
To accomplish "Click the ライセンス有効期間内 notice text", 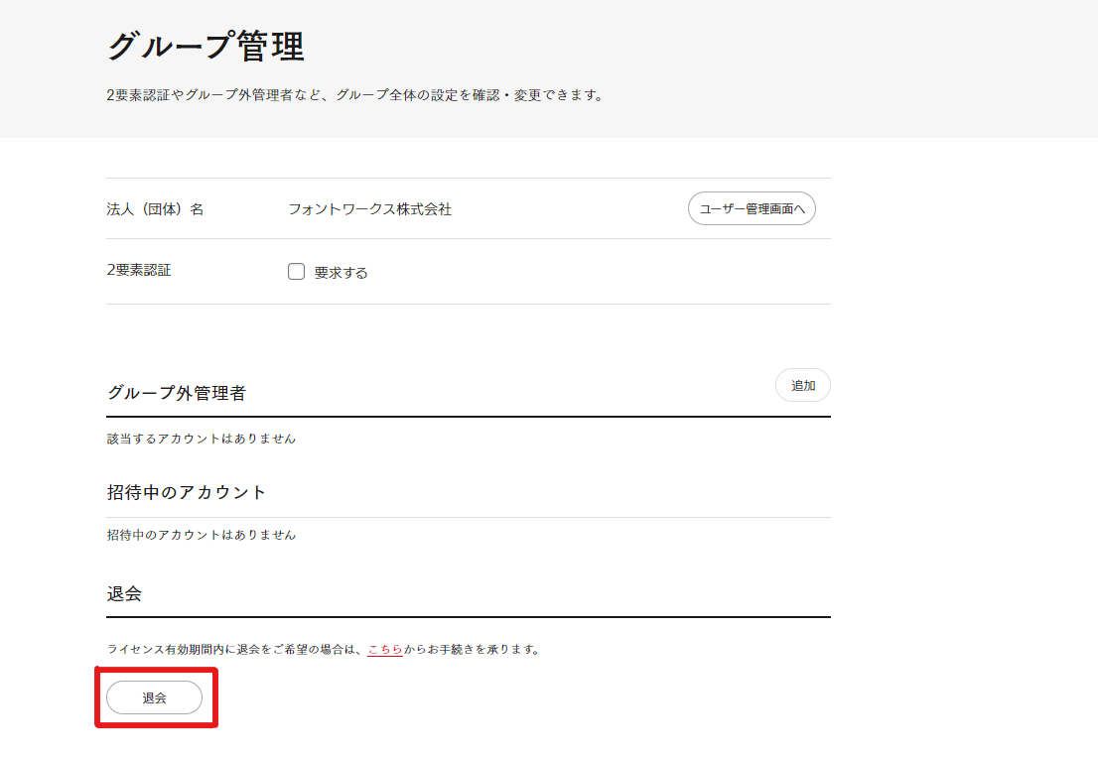I will 235,650.
